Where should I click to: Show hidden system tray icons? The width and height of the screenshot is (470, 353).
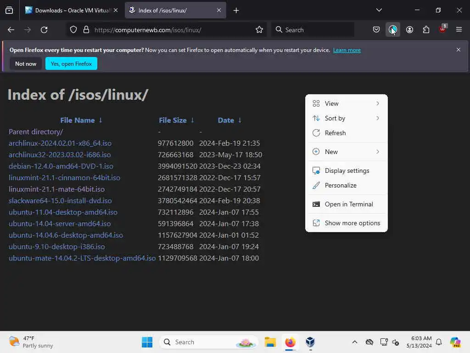point(355,342)
